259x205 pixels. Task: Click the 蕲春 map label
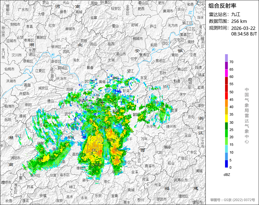coord(90,68)
